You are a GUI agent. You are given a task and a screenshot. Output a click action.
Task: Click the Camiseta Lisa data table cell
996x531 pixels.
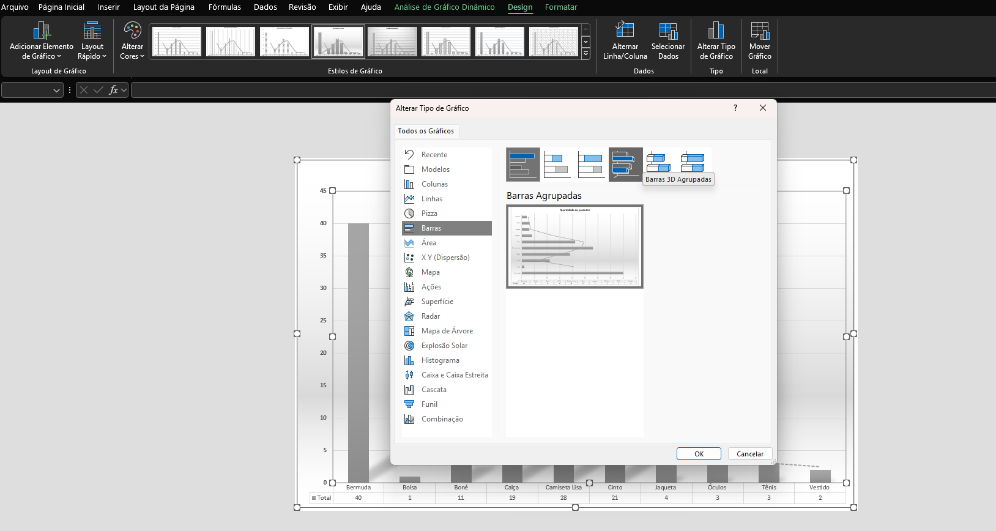click(563, 498)
